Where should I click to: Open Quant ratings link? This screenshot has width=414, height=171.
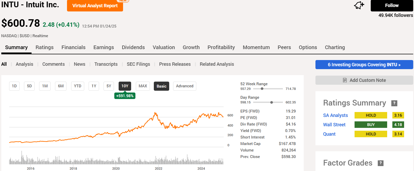pos(329,134)
